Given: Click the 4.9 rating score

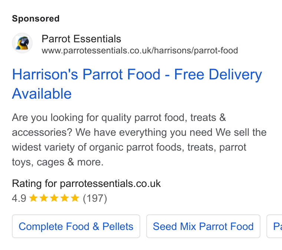Looking at the screenshot, I should tap(19, 198).
